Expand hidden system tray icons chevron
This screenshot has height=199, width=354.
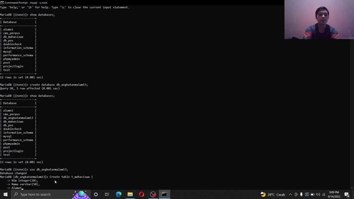[x=290, y=194]
